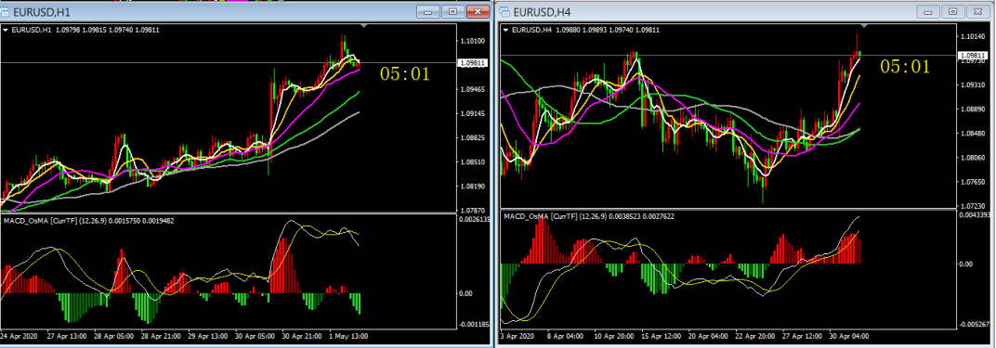The height and width of the screenshot is (348, 996).
Task: Select the EURUSD,H1 title bar text
Action: (x=43, y=12)
